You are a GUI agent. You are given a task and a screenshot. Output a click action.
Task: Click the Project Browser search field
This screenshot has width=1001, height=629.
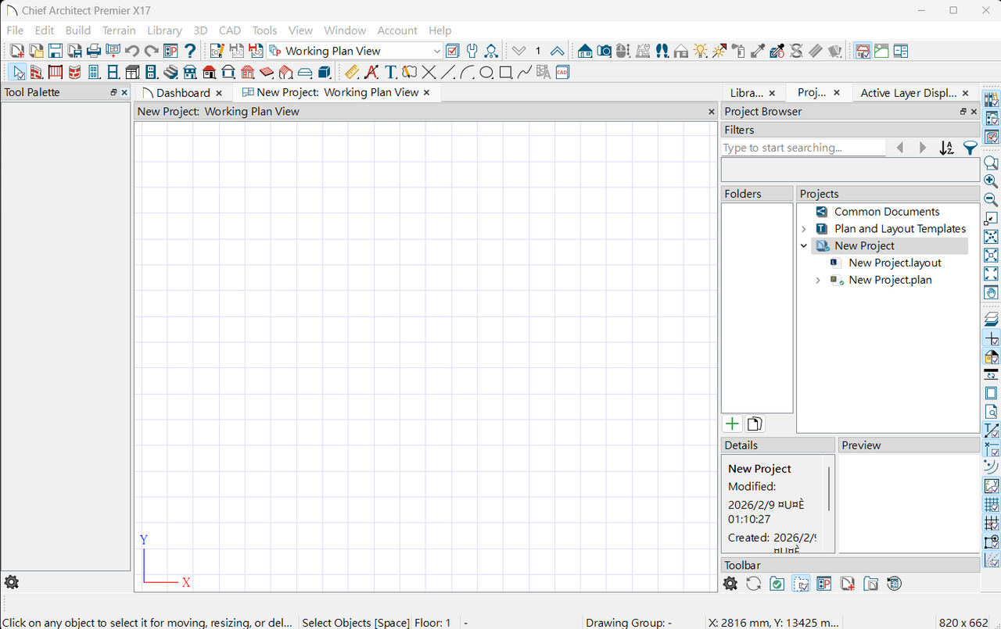click(802, 148)
